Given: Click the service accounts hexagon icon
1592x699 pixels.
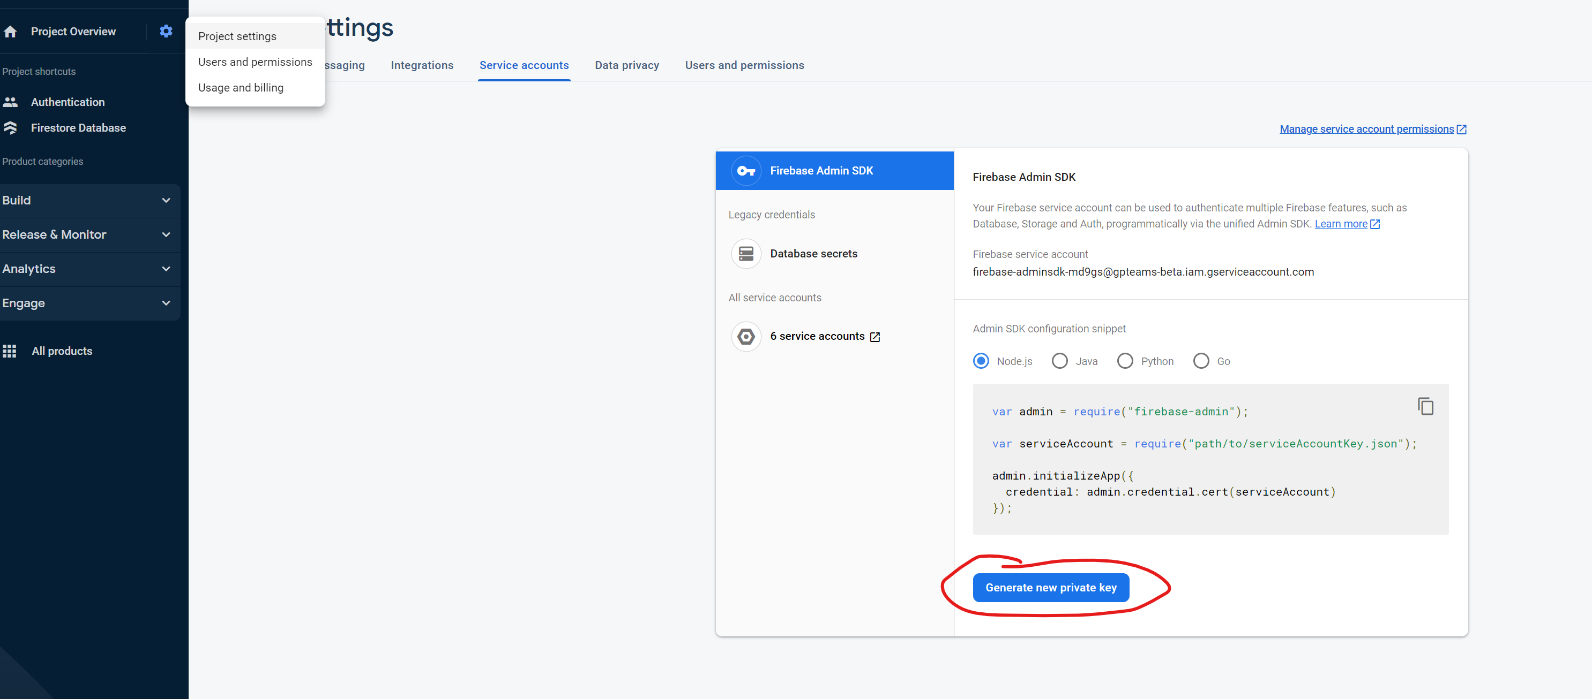Looking at the screenshot, I should pos(746,337).
